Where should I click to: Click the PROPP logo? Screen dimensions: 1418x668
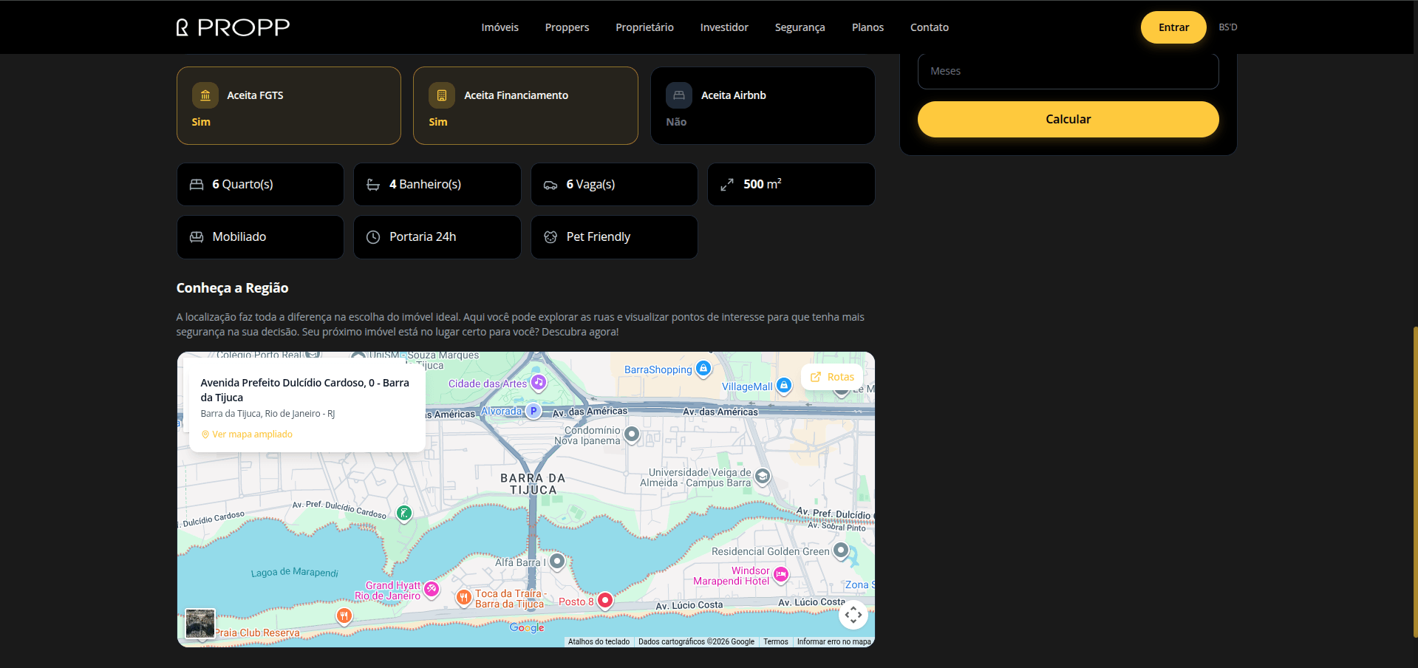point(233,27)
